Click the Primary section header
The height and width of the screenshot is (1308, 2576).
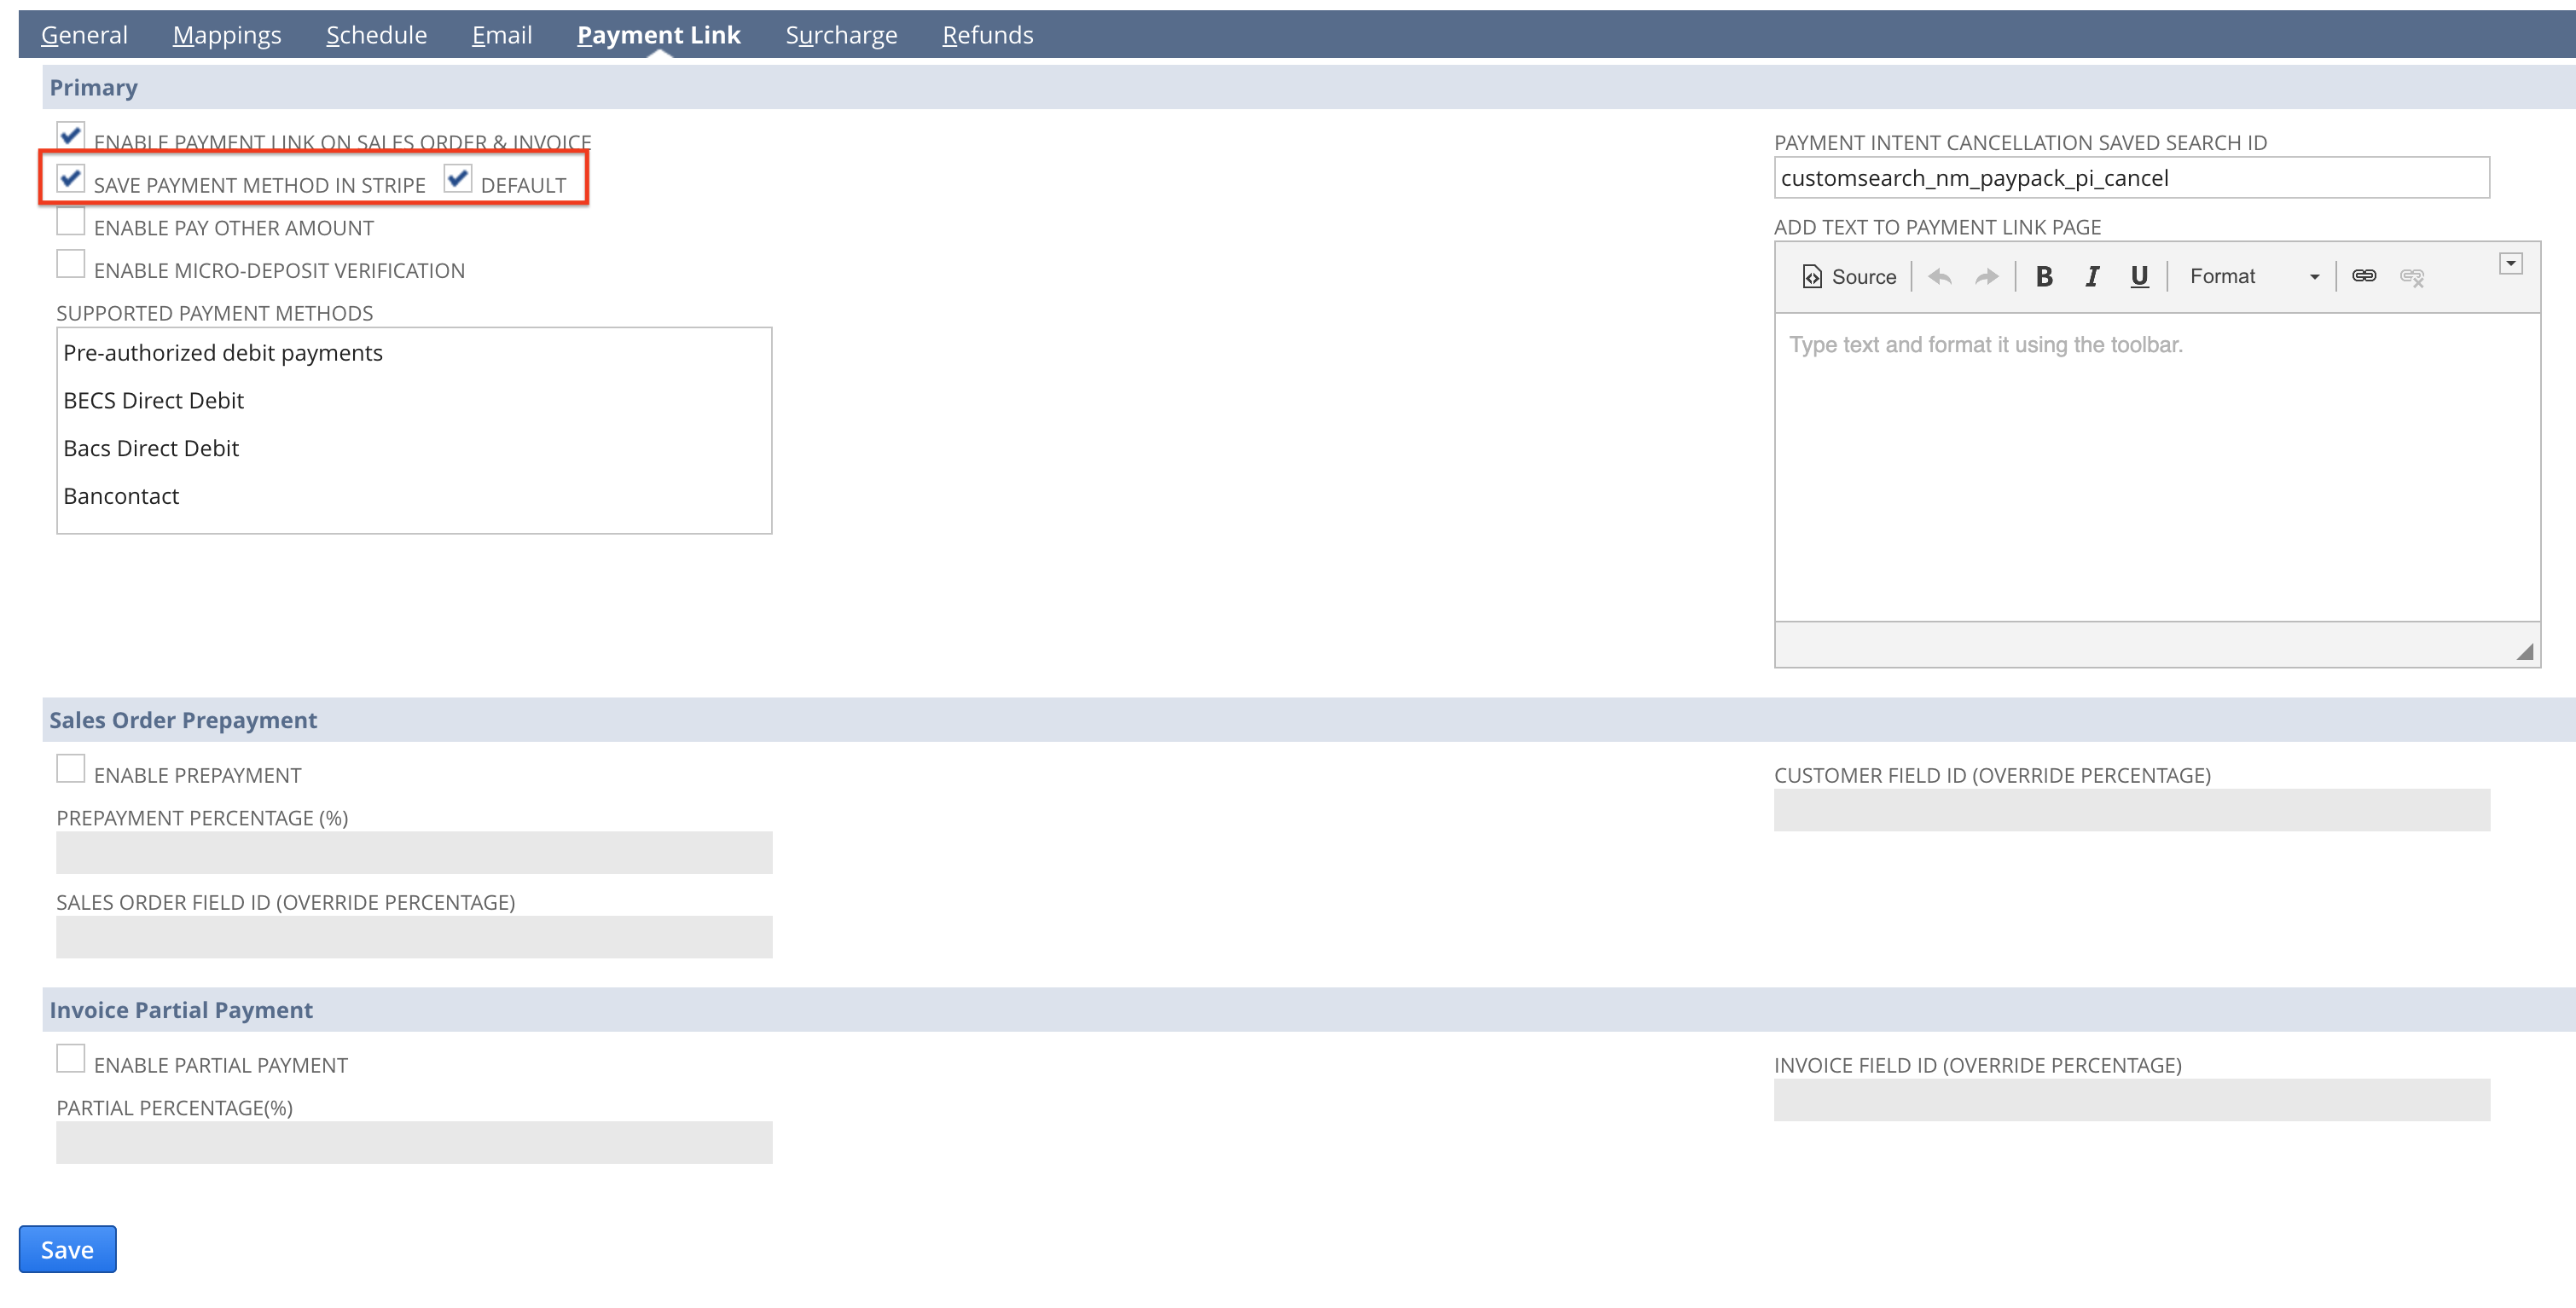click(1308, 88)
